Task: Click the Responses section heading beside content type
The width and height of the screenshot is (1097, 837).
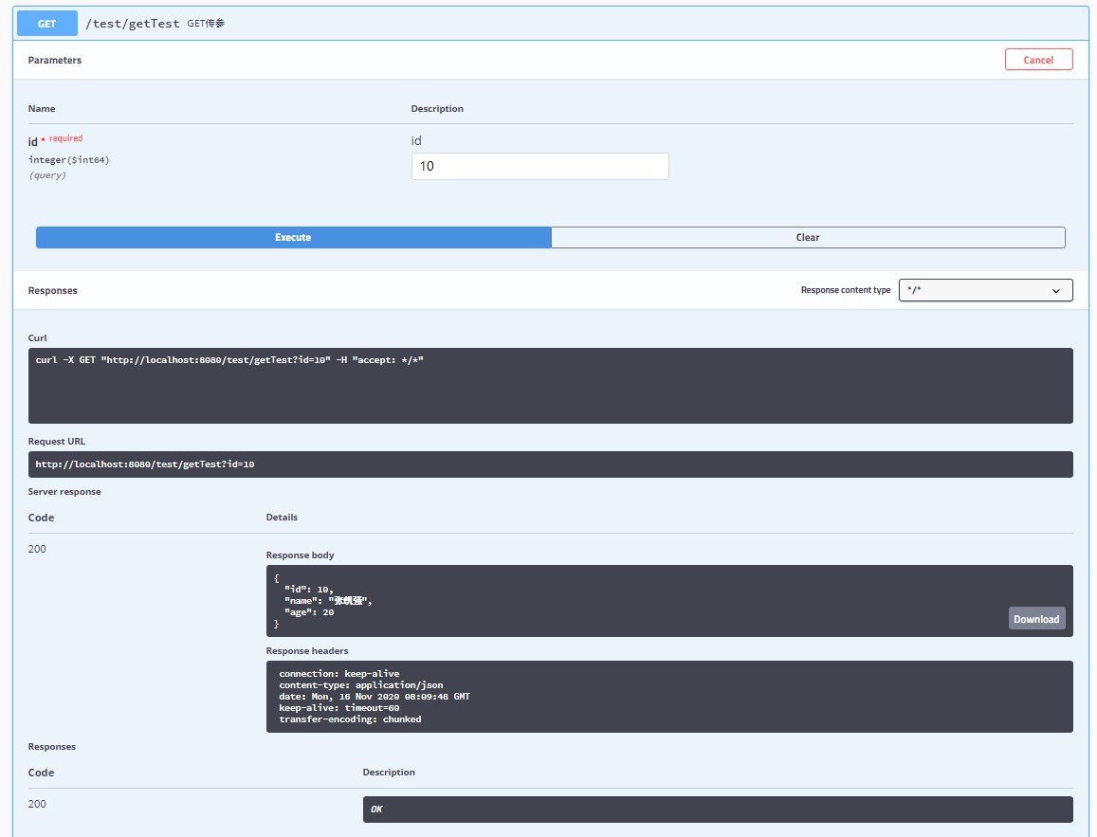Action: (52, 290)
